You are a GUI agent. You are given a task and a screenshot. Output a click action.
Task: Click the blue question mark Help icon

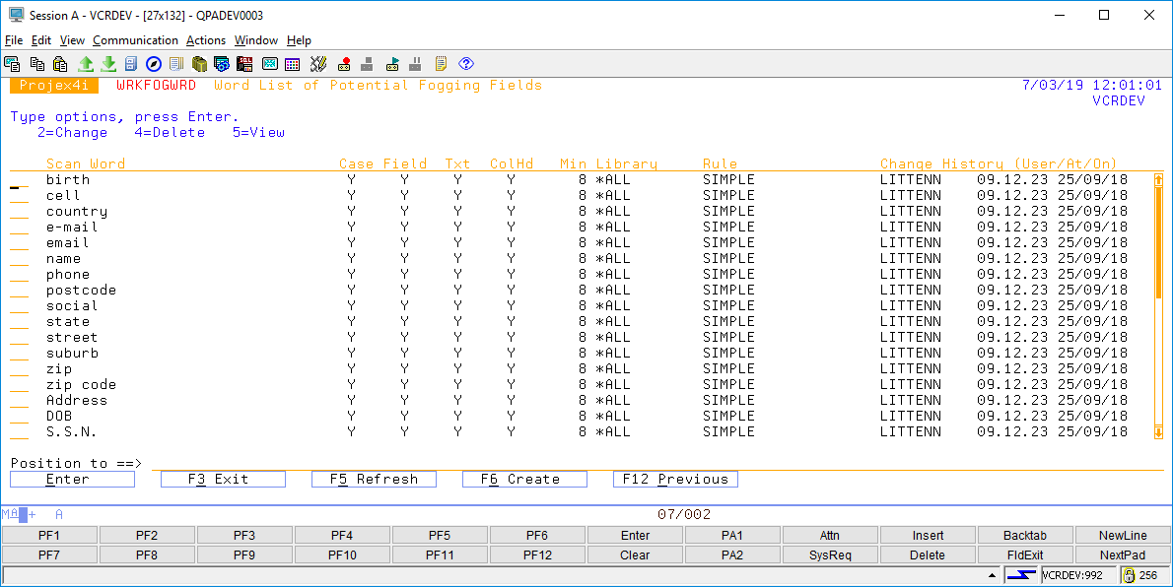pos(466,64)
